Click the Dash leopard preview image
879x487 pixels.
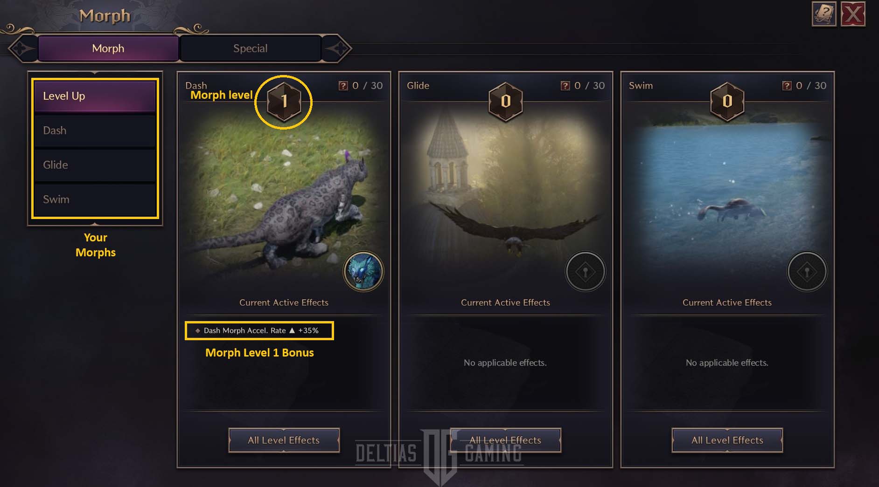[x=284, y=196]
